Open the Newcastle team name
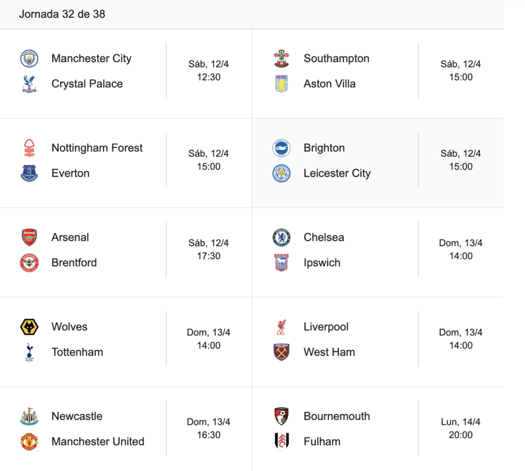This screenshot has width=525, height=471. (x=77, y=416)
